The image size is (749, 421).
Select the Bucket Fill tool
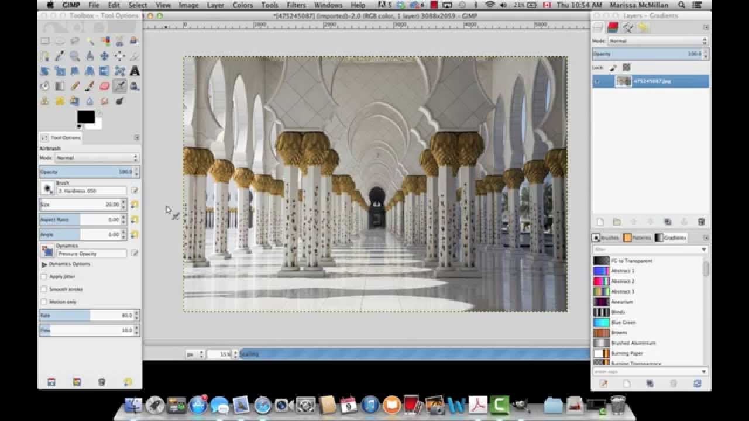[45, 87]
